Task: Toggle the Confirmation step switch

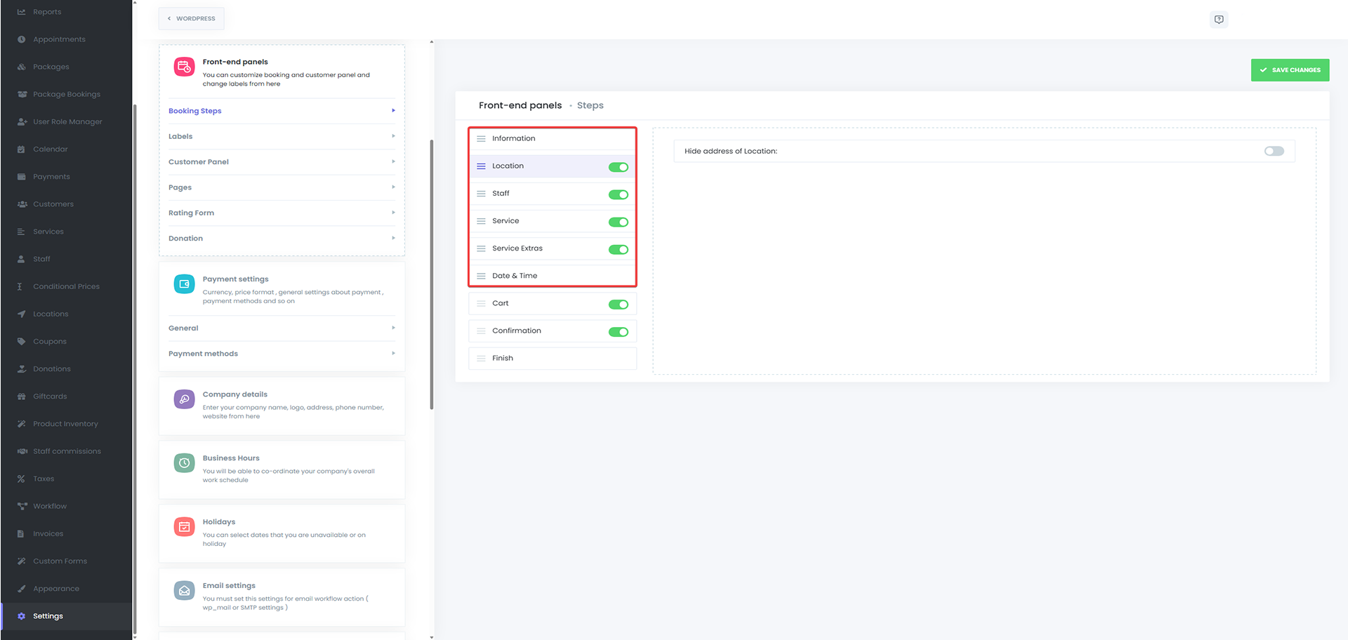Action: (x=618, y=332)
